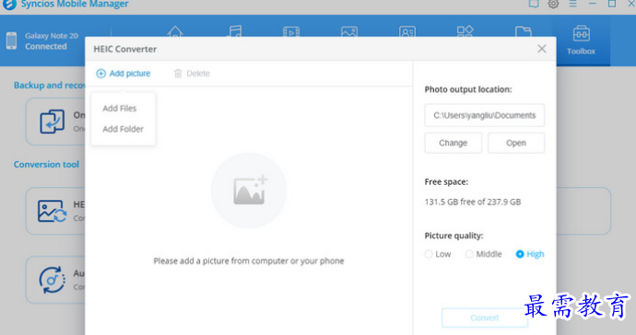The image size is (636, 335).
Task: Open the Contacts card icon in the top bar
Action: pyautogui.click(x=407, y=31)
